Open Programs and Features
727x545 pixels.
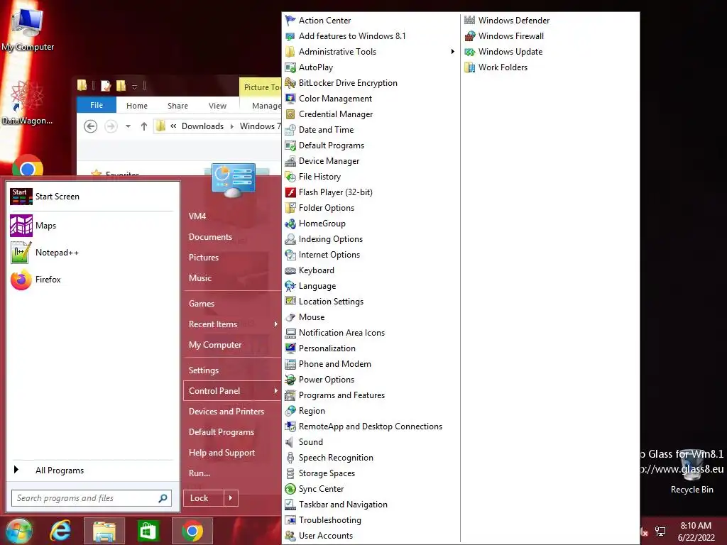click(x=341, y=395)
